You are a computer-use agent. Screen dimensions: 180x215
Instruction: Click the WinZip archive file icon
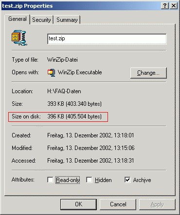pos(19,38)
